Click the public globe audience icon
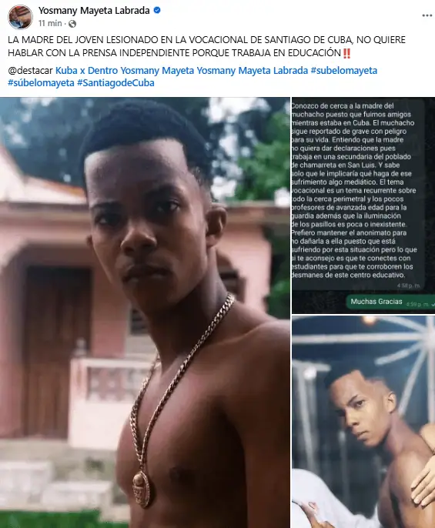This screenshot has height=528, width=435. click(x=72, y=24)
